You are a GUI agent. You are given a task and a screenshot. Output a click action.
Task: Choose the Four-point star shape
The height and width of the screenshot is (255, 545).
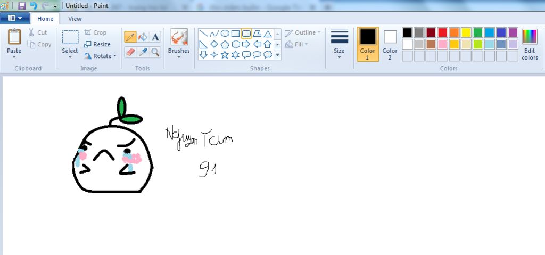pyautogui.click(x=214, y=55)
